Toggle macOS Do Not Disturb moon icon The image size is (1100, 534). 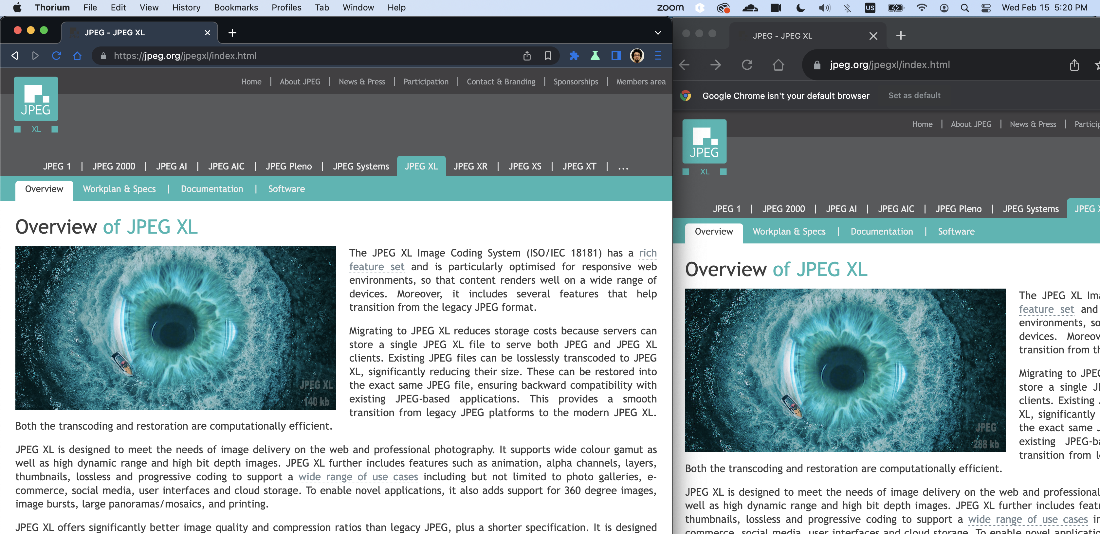point(800,8)
